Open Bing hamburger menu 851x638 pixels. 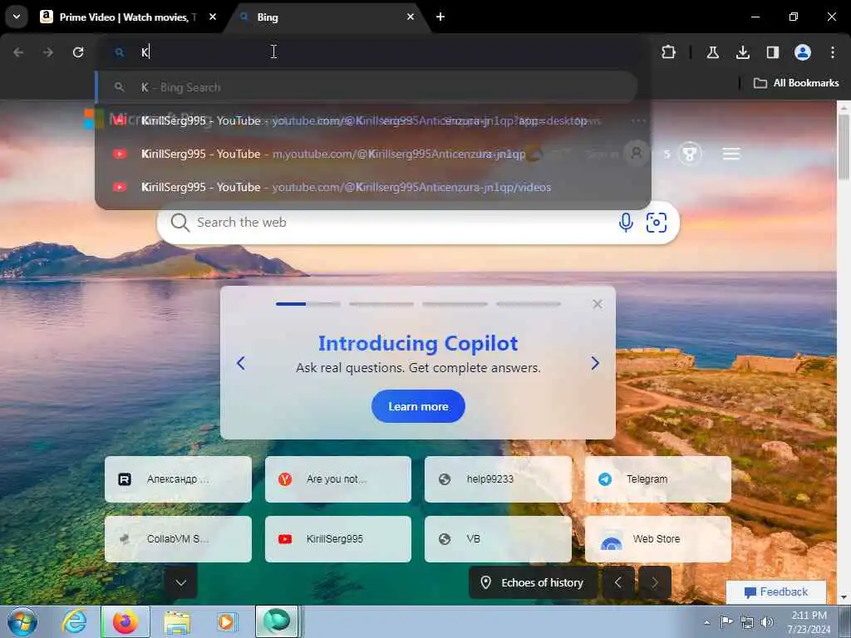pyautogui.click(x=731, y=154)
